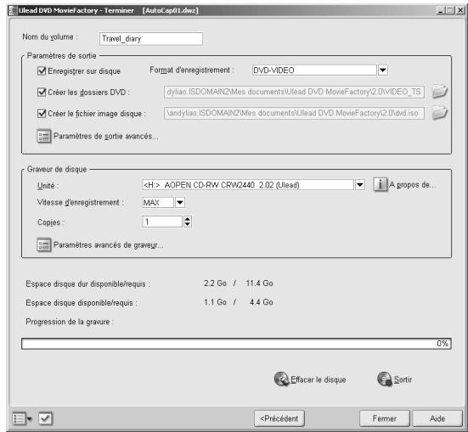Click Effacer le disque label

point(319,379)
